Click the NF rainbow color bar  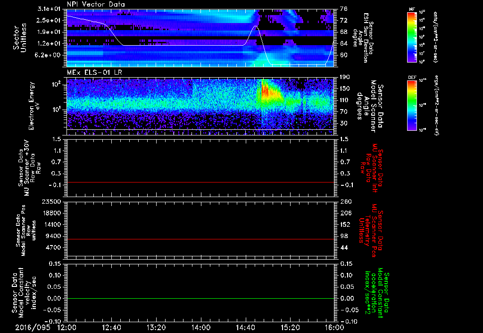pyautogui.click(x=412, y=37)
